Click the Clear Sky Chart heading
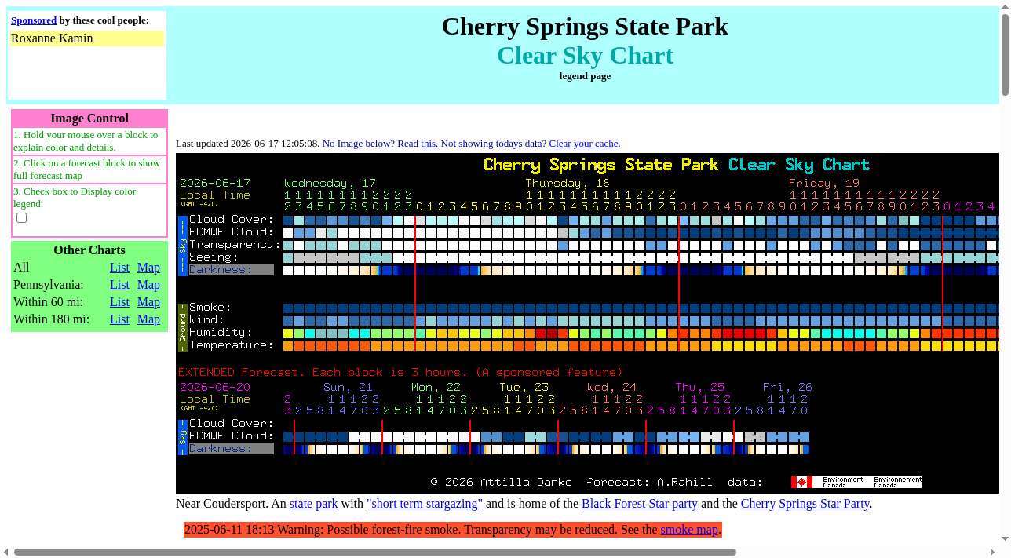Image resolution: width=1011 pixels, height=558 pixels. tap(585, 56)
